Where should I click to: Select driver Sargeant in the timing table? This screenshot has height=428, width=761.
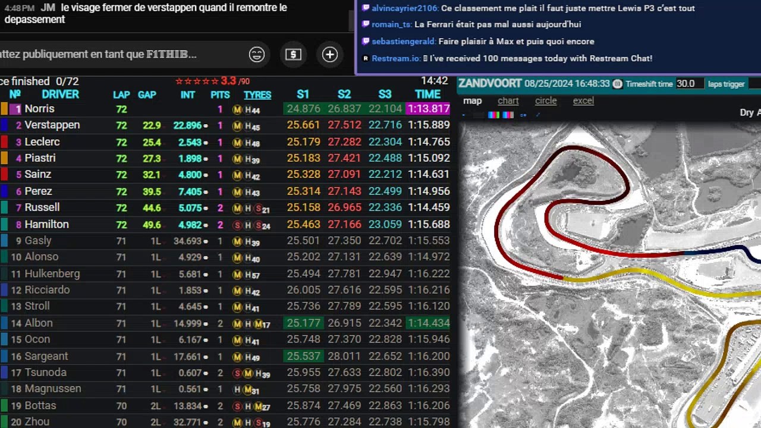click(x=46, y=355)
